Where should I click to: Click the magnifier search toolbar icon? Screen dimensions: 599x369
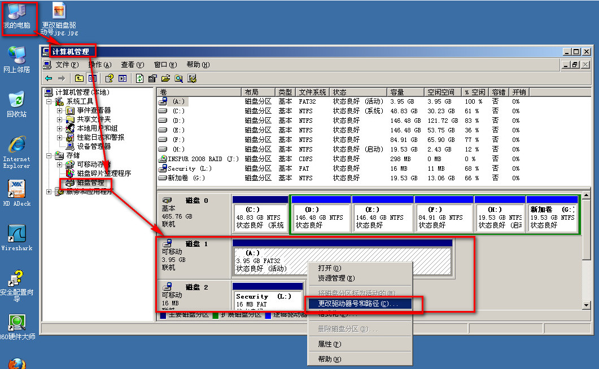[178, 78]
